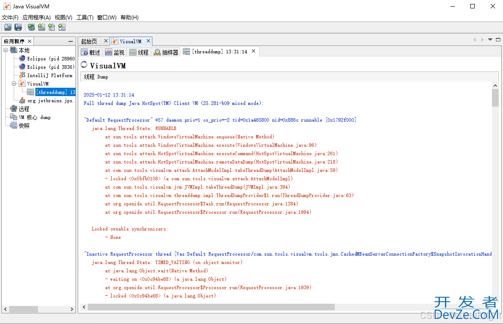Open the 文件(F) menu
Screen dimensions: 503x324
[10, 17]
